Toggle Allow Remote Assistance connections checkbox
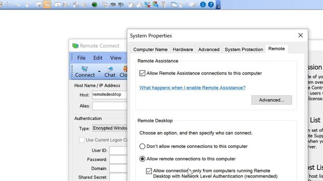The height and width of the screenshot is (181, 323). click(x=142, y=73)
